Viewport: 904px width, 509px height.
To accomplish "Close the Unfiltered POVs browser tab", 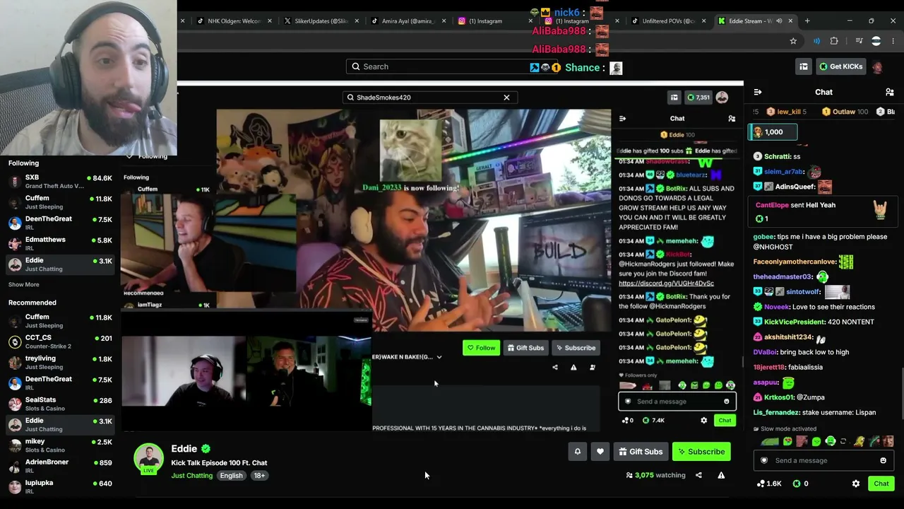I will click(703, 21).
